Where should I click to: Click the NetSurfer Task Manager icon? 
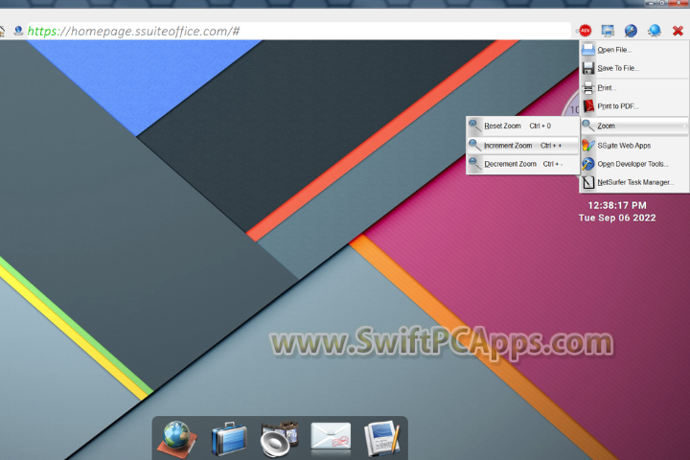tap(588, 182)
